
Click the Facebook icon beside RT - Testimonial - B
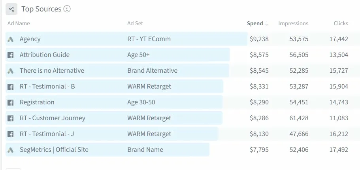tap(10, 87)
